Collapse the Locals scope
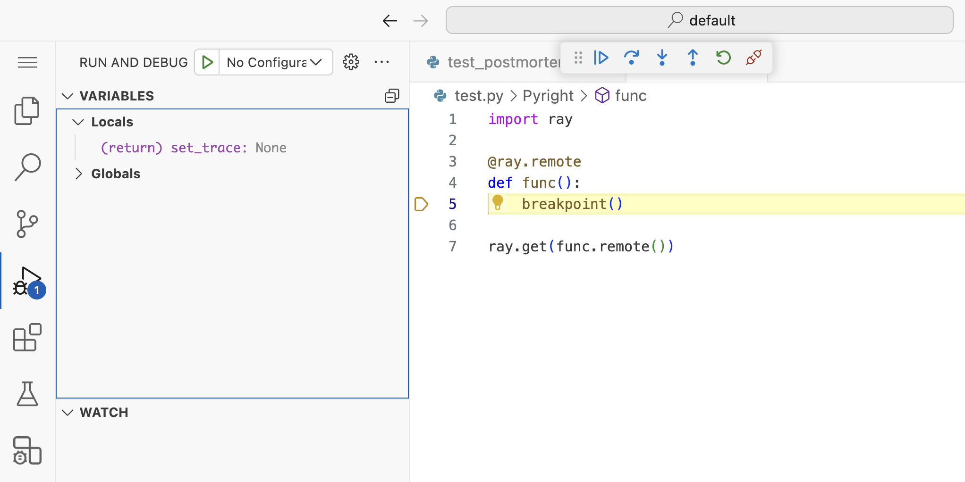Viewport: 965px width, 482px height. coord(78,122)
